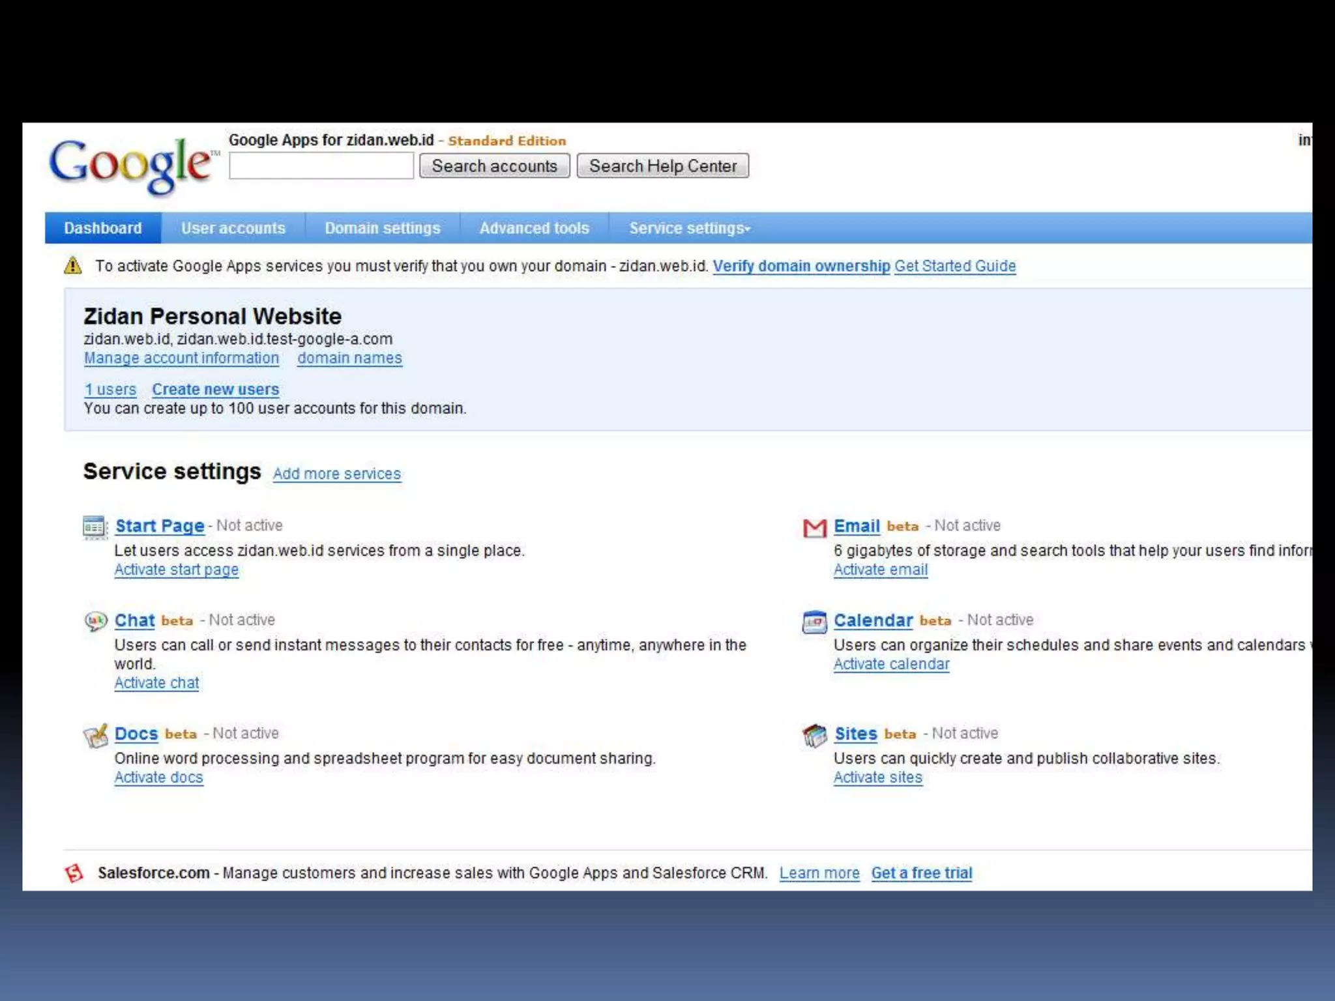Click the Start Page service icon
1335x1001 pixels.
click(x=95, y=527)
